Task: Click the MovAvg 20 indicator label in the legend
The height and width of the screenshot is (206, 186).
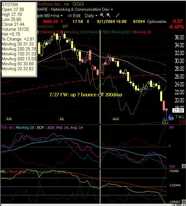Action: (x=142, y=32)
